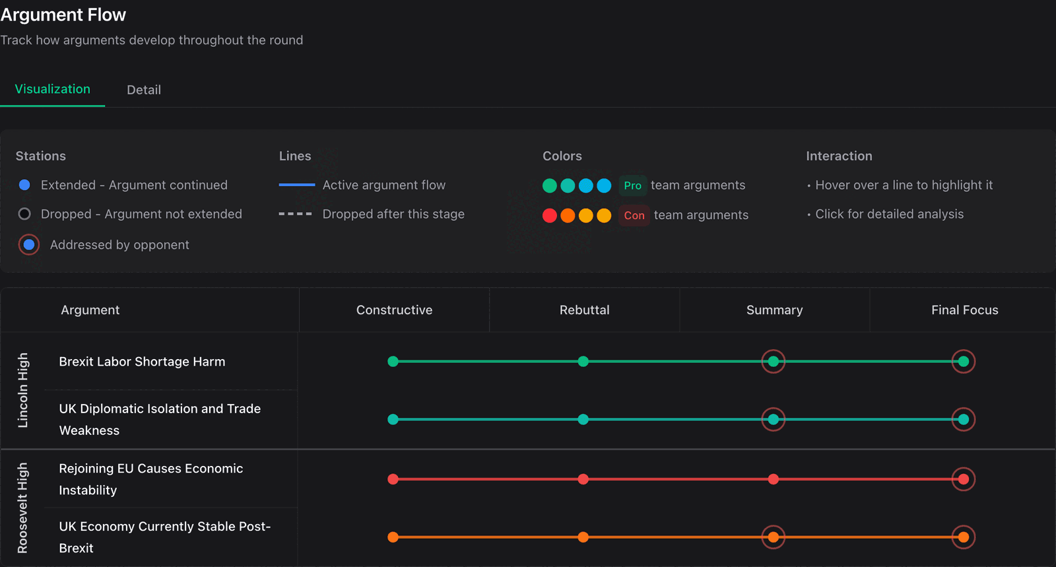Click Brexit Labor Shortage Harm Constructive station
1056x567 pixels.
point(393,361)
